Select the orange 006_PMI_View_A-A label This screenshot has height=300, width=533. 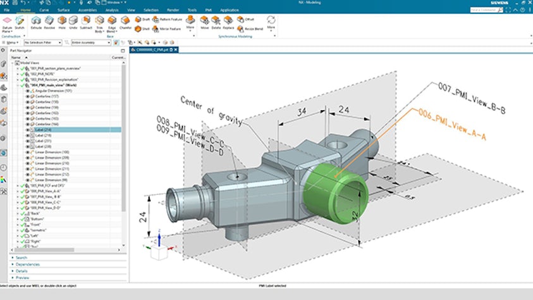452,125
